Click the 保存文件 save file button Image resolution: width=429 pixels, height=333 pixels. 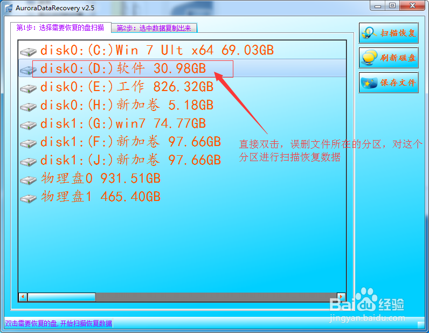(x=389, y=82)
